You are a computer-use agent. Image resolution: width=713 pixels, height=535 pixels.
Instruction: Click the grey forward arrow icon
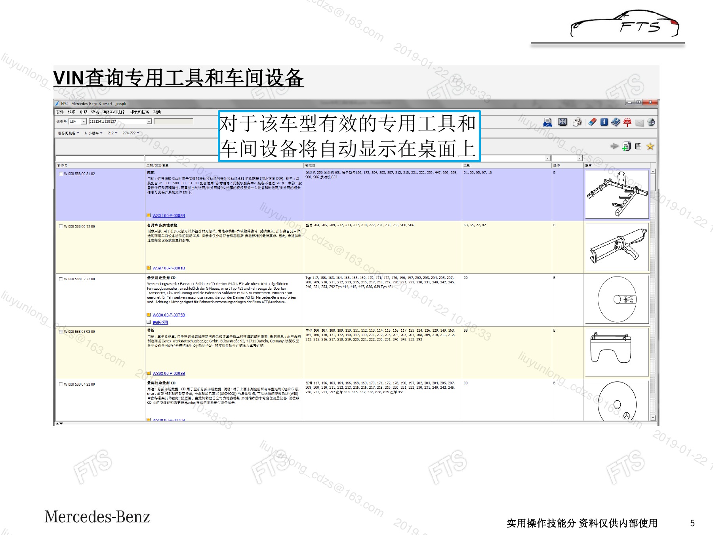pyautogui.click(x=614, y=146)
